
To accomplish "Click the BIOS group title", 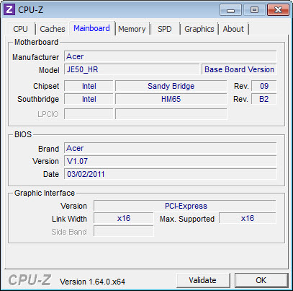I will pos(23,134).
